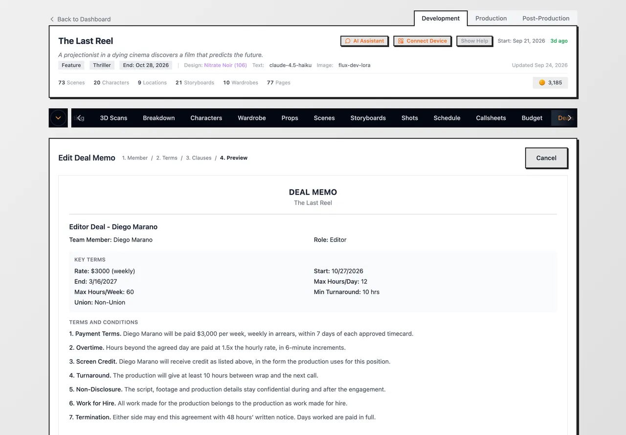Select Props in the navigation bar
Image resolution: width=626 pixels, height=435 pixels.
click(x=290, y=118)
